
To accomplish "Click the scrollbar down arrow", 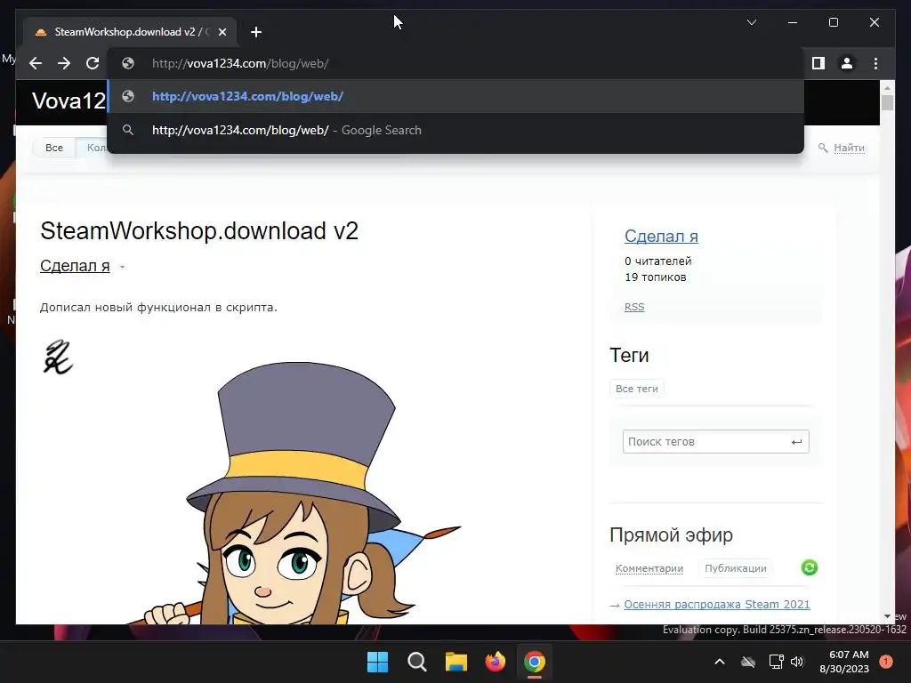I will (887, 616).
